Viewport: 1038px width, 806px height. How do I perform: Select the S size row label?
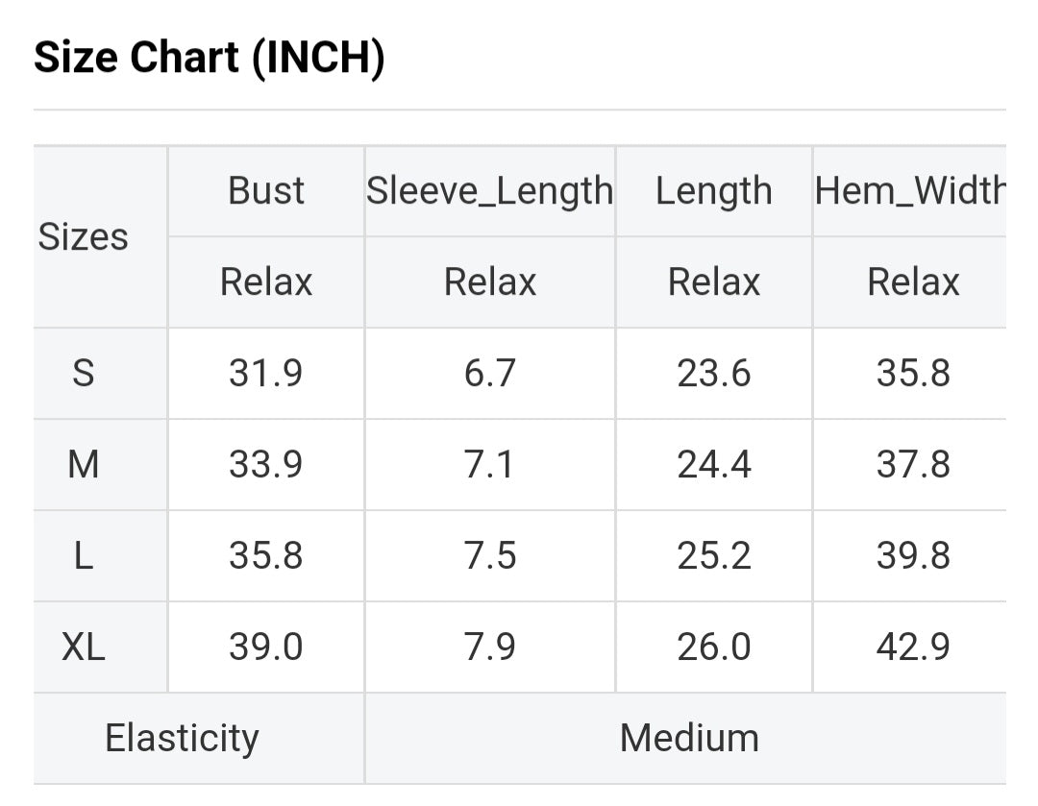point(84,373)
